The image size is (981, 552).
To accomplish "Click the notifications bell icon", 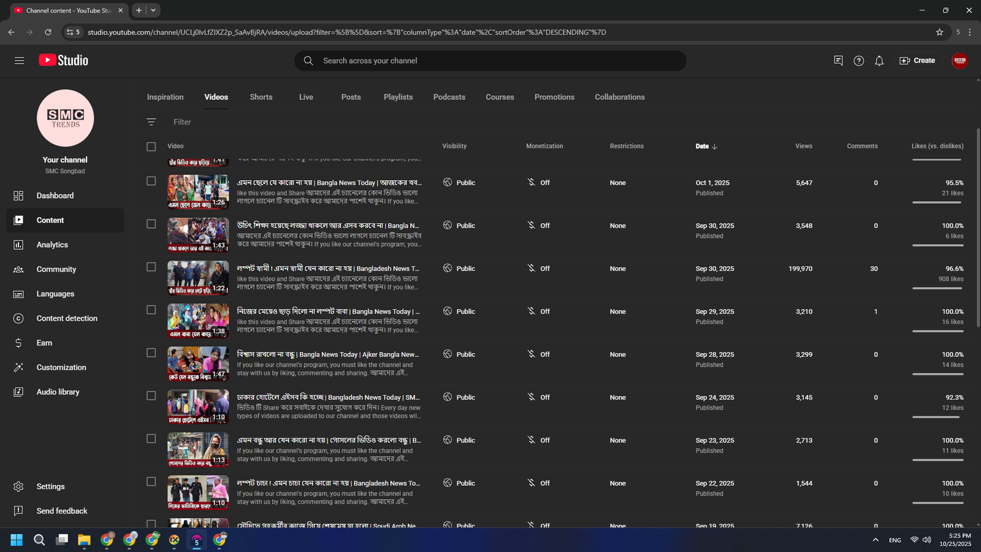I will pos(879,61).
